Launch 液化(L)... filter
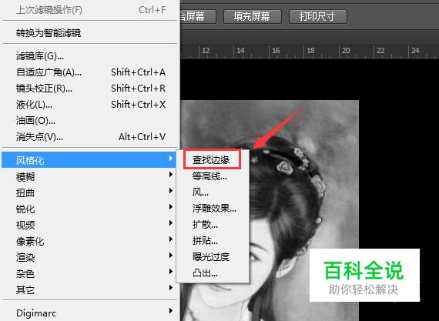439x321 pixels. pos(89,105)
